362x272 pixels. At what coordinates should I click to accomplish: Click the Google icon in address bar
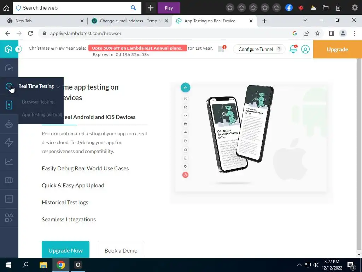[294, 33]
